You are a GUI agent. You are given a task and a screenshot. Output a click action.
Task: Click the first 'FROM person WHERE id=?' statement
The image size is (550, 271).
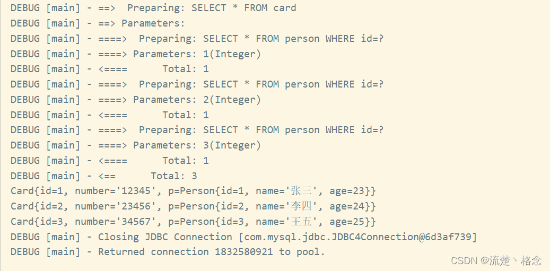tap(319, 39)
